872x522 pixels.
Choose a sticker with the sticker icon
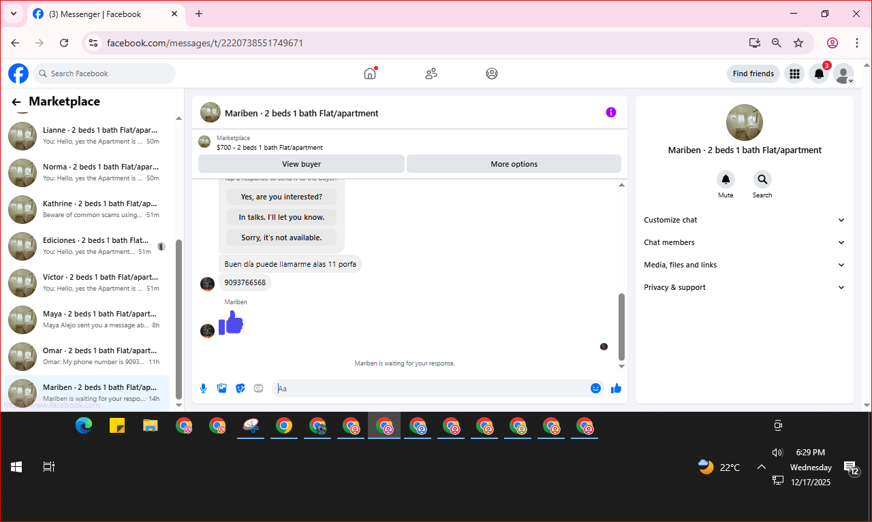click(x=240, y=388)
